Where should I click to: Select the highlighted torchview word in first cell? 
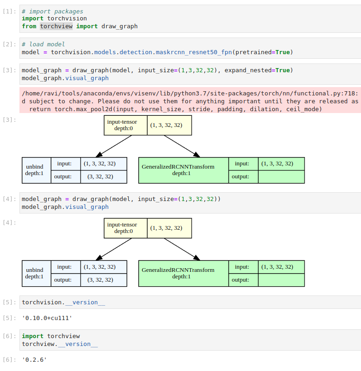pos(56,26)
